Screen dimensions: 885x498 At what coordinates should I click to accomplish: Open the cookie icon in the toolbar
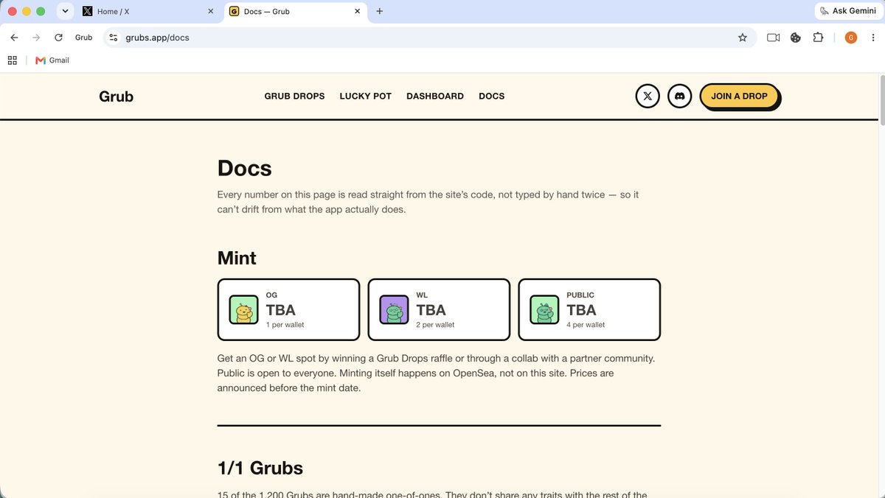tap(796, 38)
